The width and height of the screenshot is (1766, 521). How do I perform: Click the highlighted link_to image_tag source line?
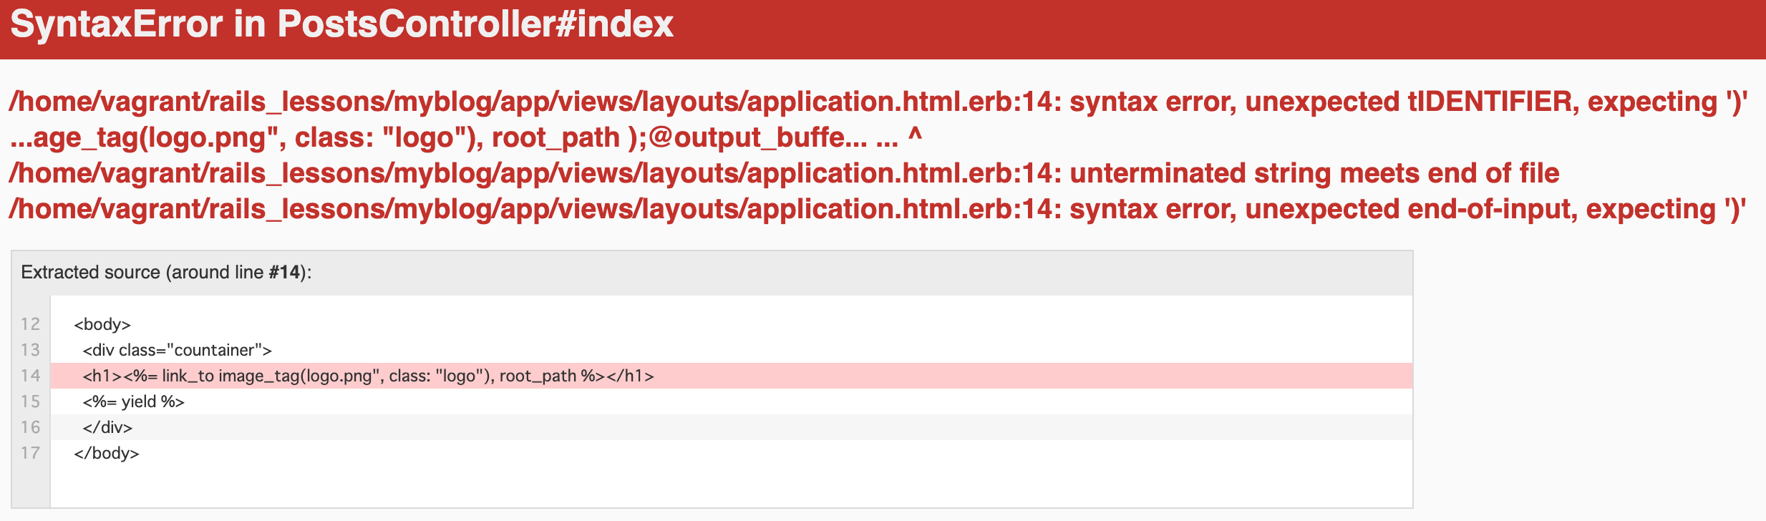pos(368,376)
